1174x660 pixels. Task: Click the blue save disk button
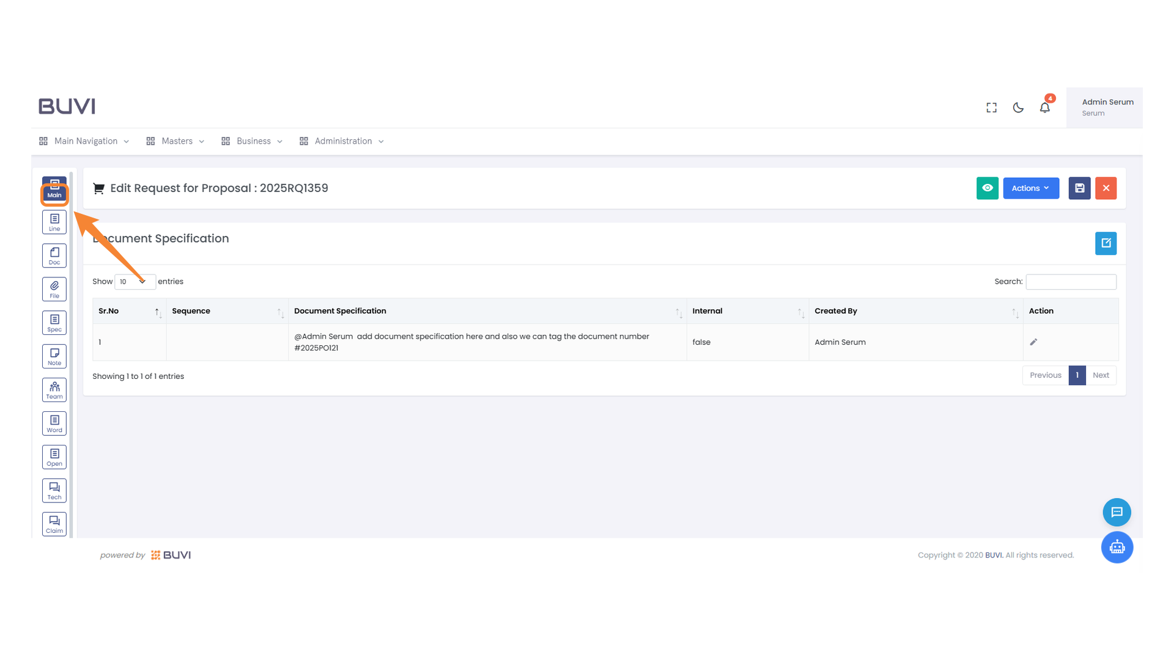click(x=1079, y=188)
